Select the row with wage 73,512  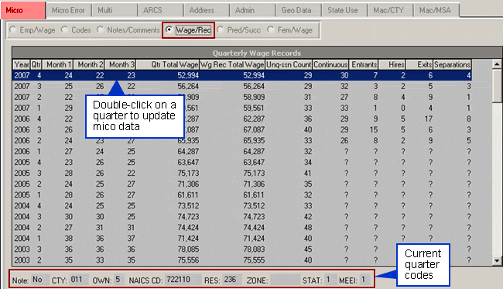(x=242, y=206)
